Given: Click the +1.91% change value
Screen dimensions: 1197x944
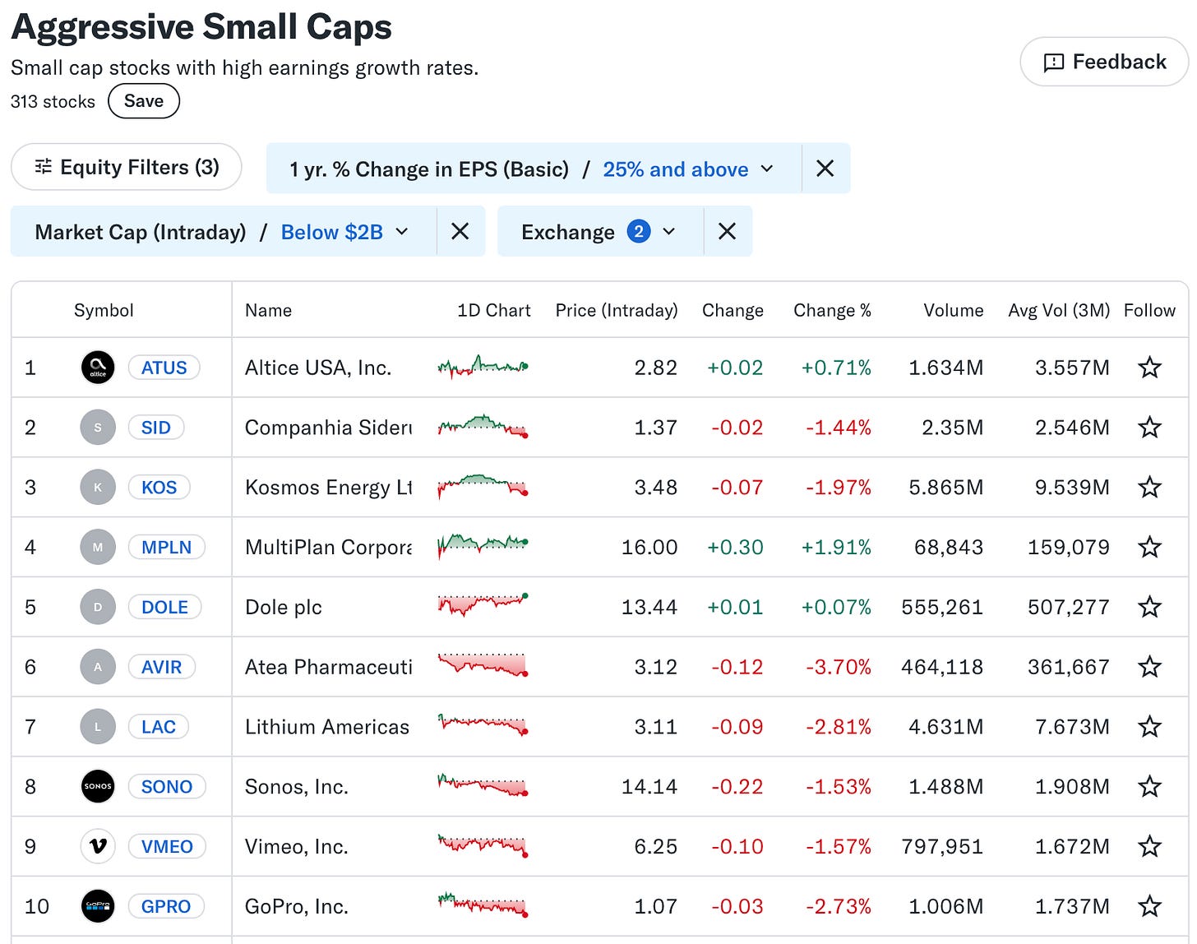Looking at the screenshot, I should 836,547.
